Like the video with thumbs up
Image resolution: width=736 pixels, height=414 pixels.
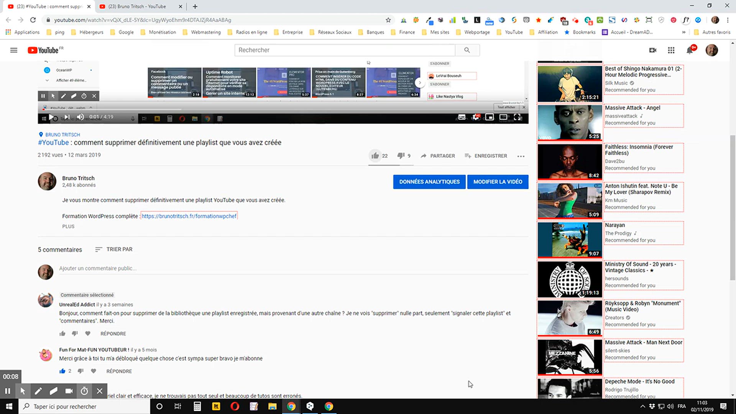[x=375, y=156]
